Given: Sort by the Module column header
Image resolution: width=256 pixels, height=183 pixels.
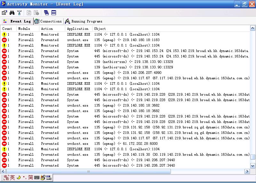Looking at the screenshot, I should [x=28, y=29].
